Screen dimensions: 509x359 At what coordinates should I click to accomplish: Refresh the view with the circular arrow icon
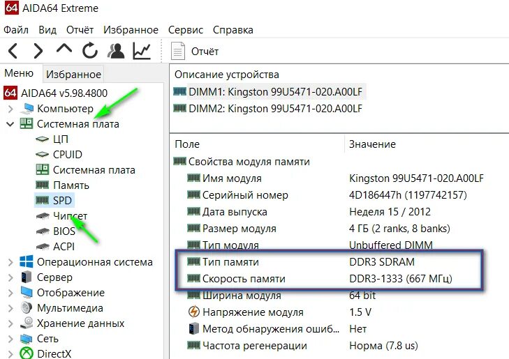[89, 51]
